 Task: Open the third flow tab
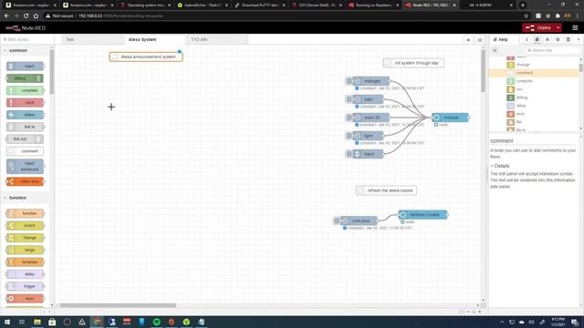[x=217, y=39]
